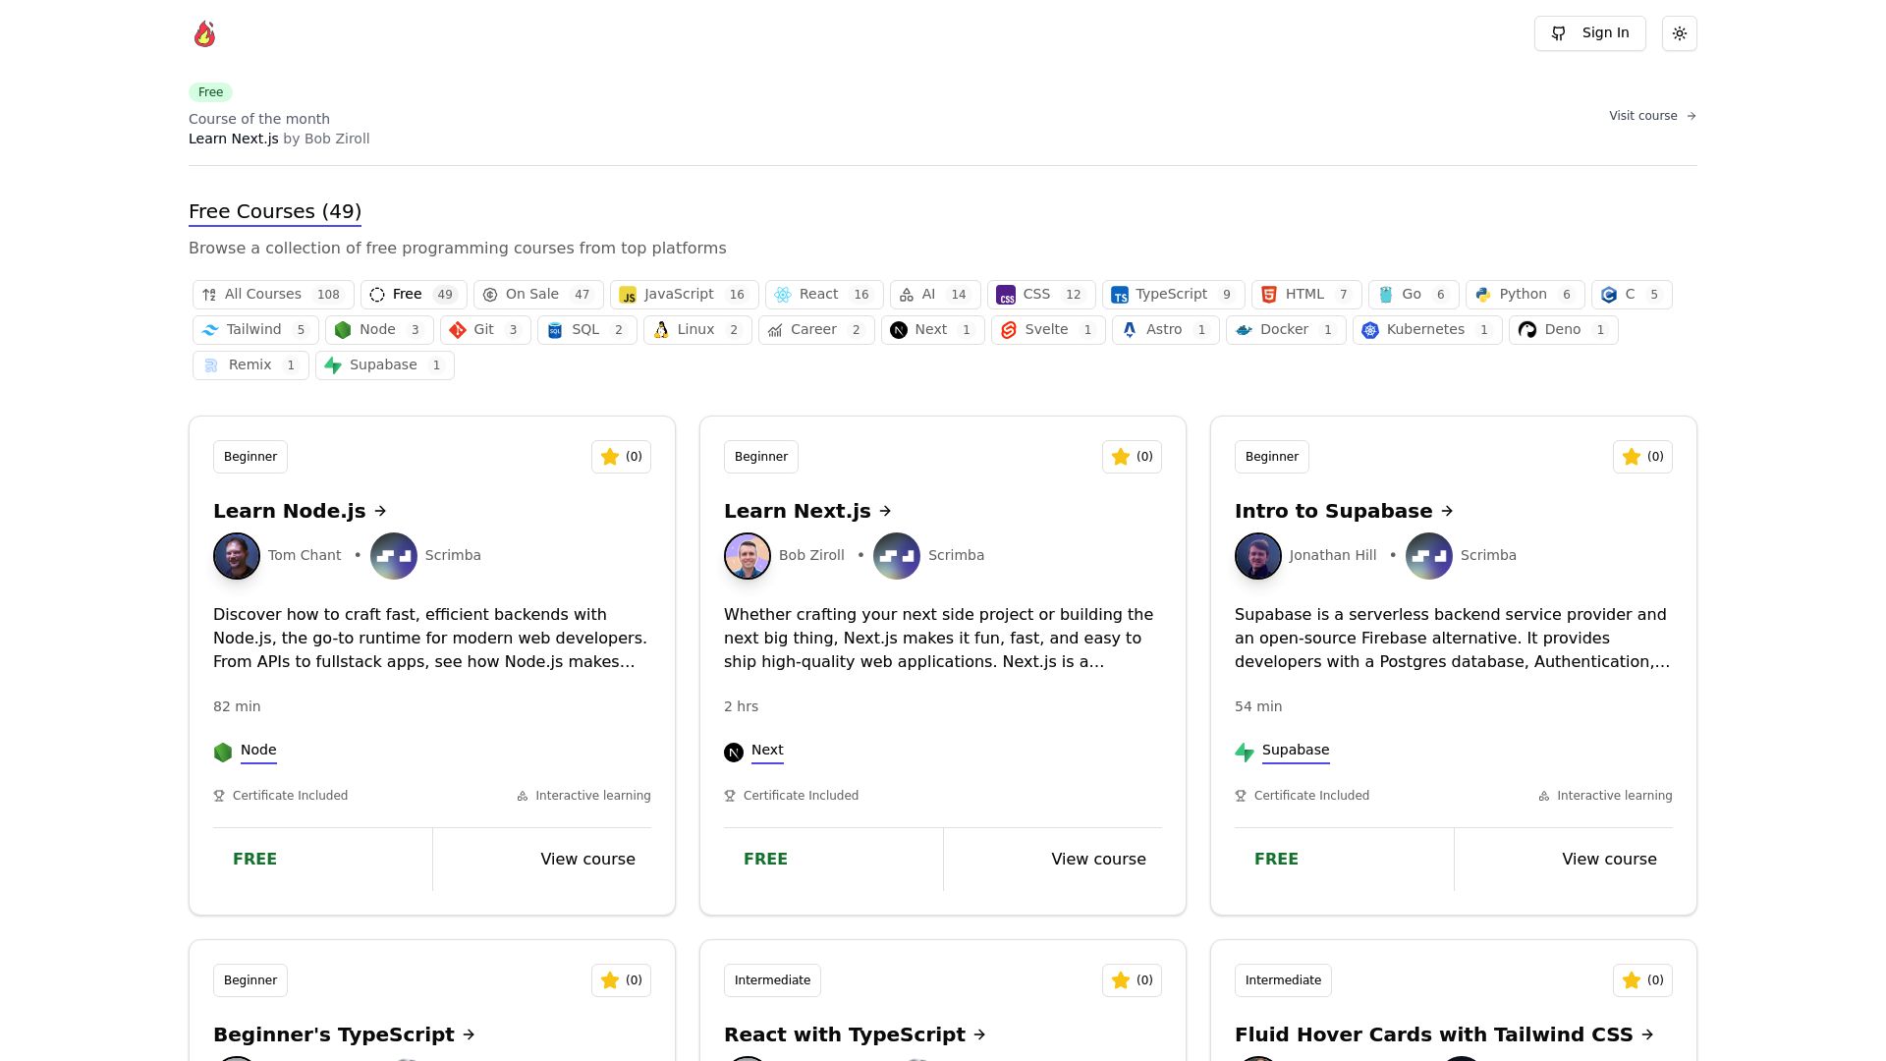
Task: Filter by the JavaScript tag
Action: click(x=685, y=295)
